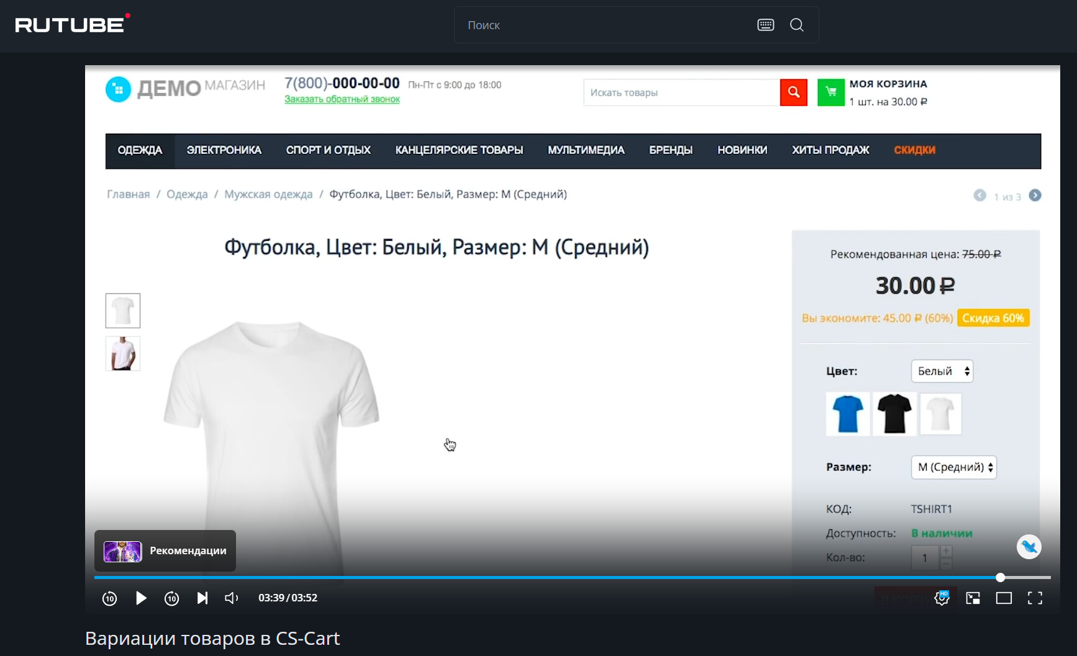Enter fullscreen mode
This screenshot has height=656, width=1077.
(1035, 598)
